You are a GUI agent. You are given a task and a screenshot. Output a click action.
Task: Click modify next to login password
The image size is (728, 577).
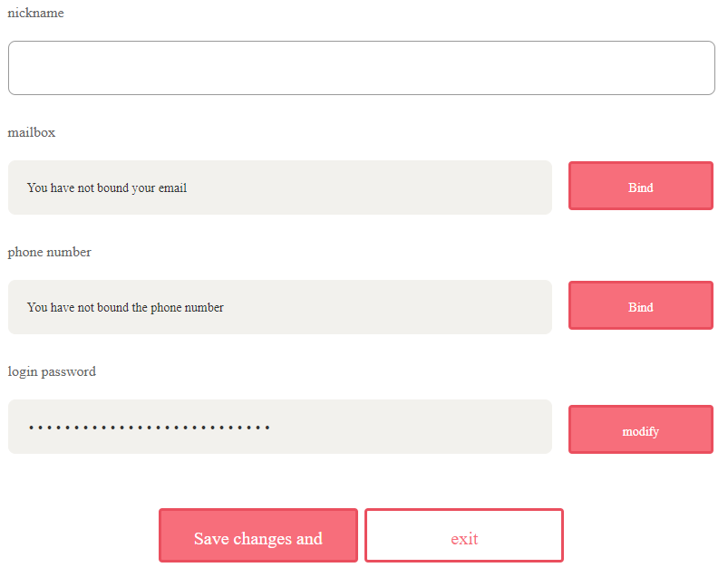[640, 429]
